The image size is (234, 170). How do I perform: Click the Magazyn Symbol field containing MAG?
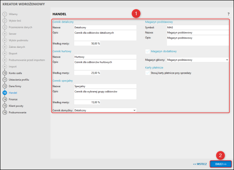[x=198, y=28]
